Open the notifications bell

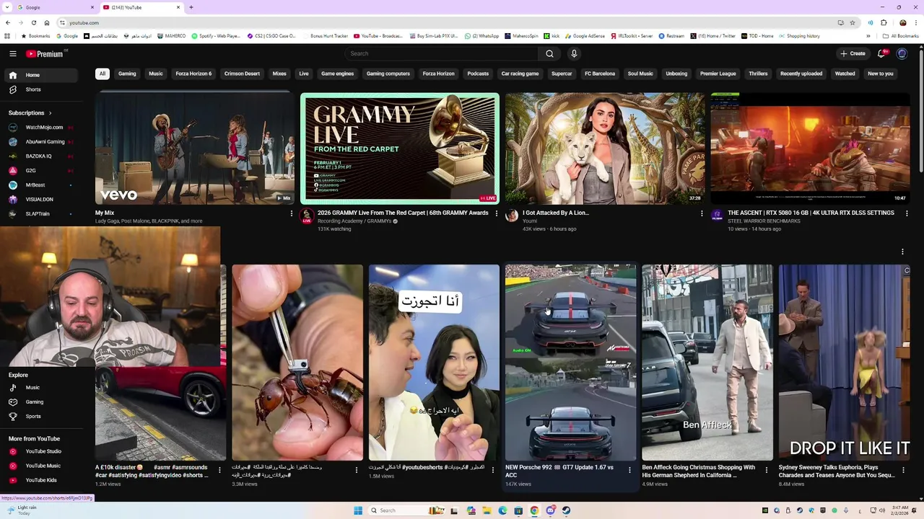click(881, 53)
